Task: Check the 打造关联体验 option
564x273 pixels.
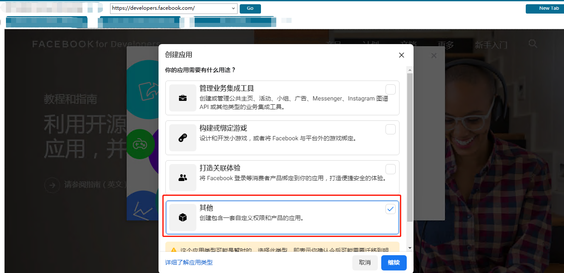Action: coord(390,169)
